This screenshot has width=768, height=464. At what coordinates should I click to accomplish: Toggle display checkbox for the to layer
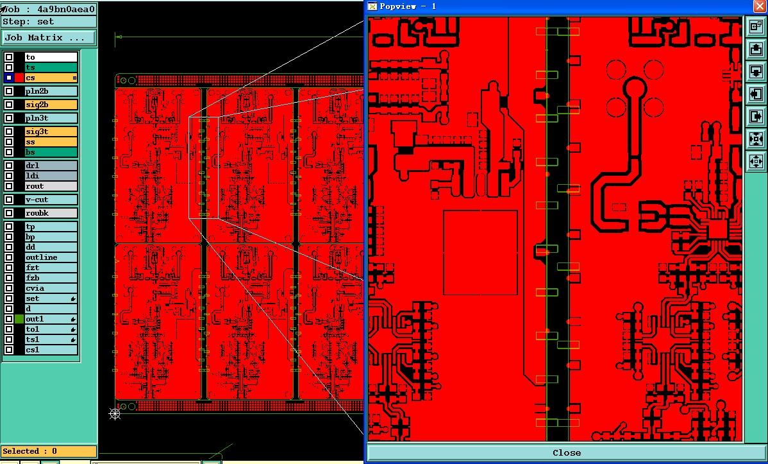(9, 57)
